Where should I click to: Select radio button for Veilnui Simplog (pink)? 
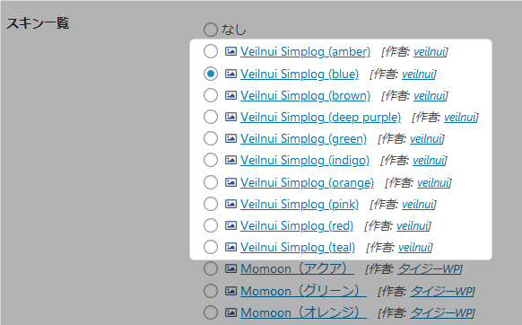(x=211, y=204)
